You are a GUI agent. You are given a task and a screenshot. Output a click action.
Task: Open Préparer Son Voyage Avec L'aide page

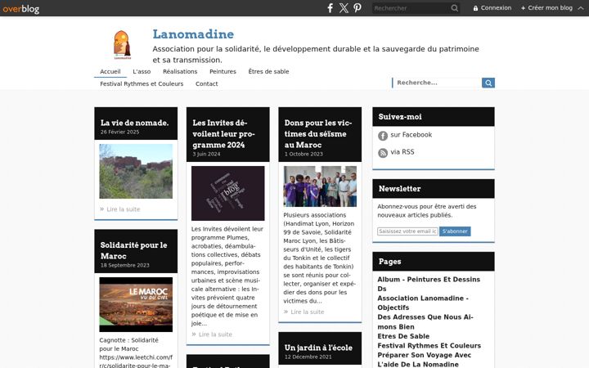(424, 360)
